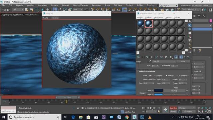Click the Noise map type button
Image resolution: width=213 pixels, height=120 pixels.
183,61
